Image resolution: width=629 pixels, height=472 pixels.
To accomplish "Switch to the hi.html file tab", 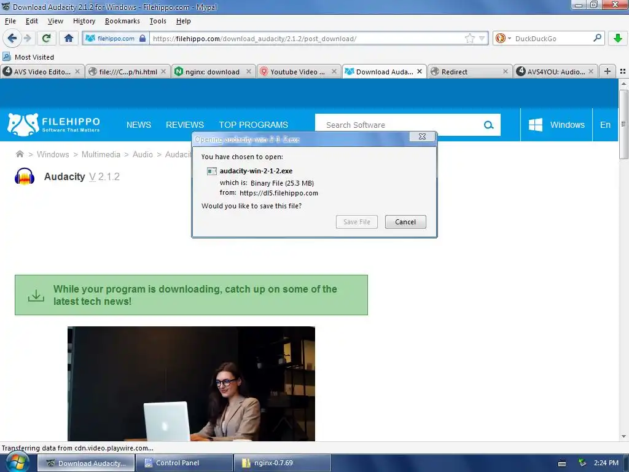I will click(128, 71).
